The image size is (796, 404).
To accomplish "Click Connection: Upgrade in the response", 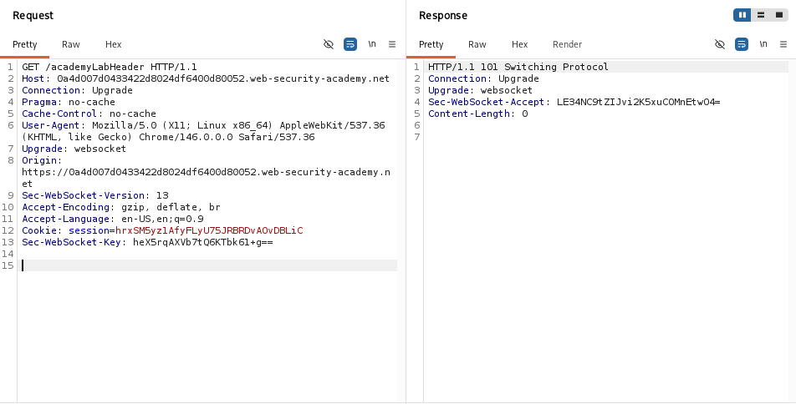I will [483, 78].
